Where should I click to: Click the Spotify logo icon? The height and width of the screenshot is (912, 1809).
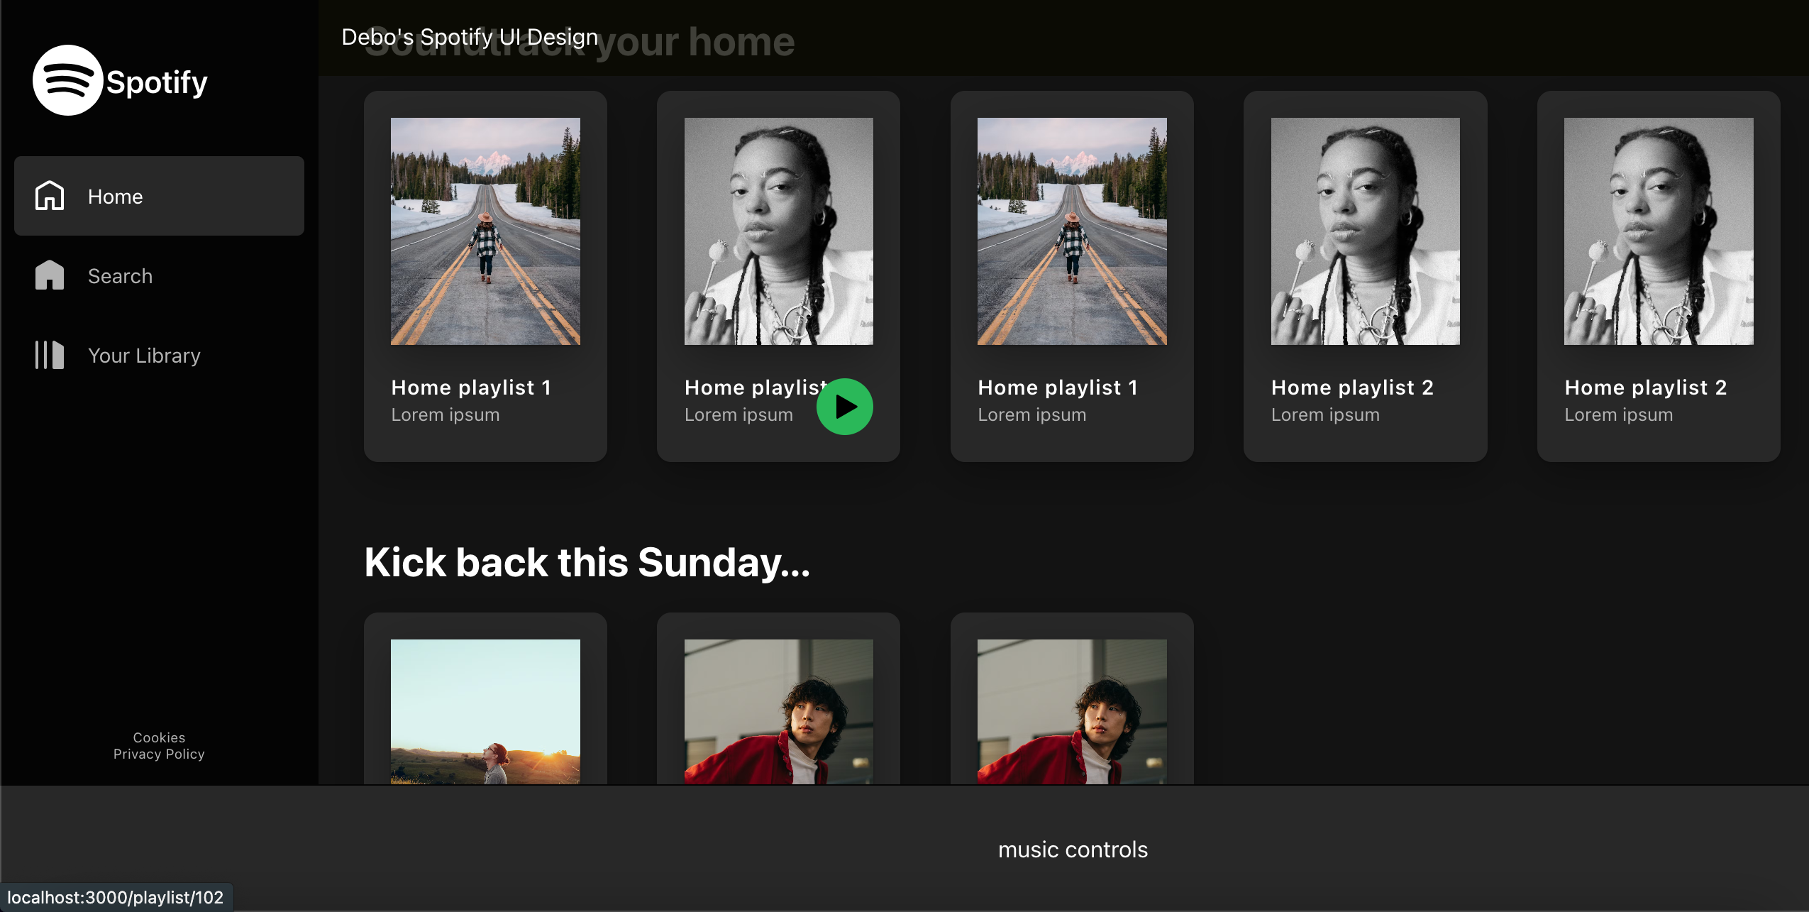click(68, 80)
